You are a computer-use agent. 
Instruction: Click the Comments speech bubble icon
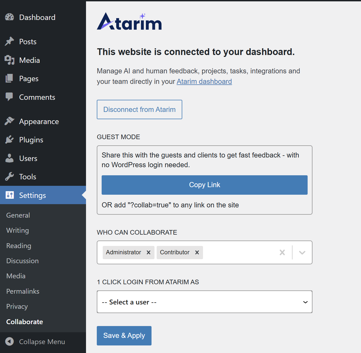[x=9, y=97]
